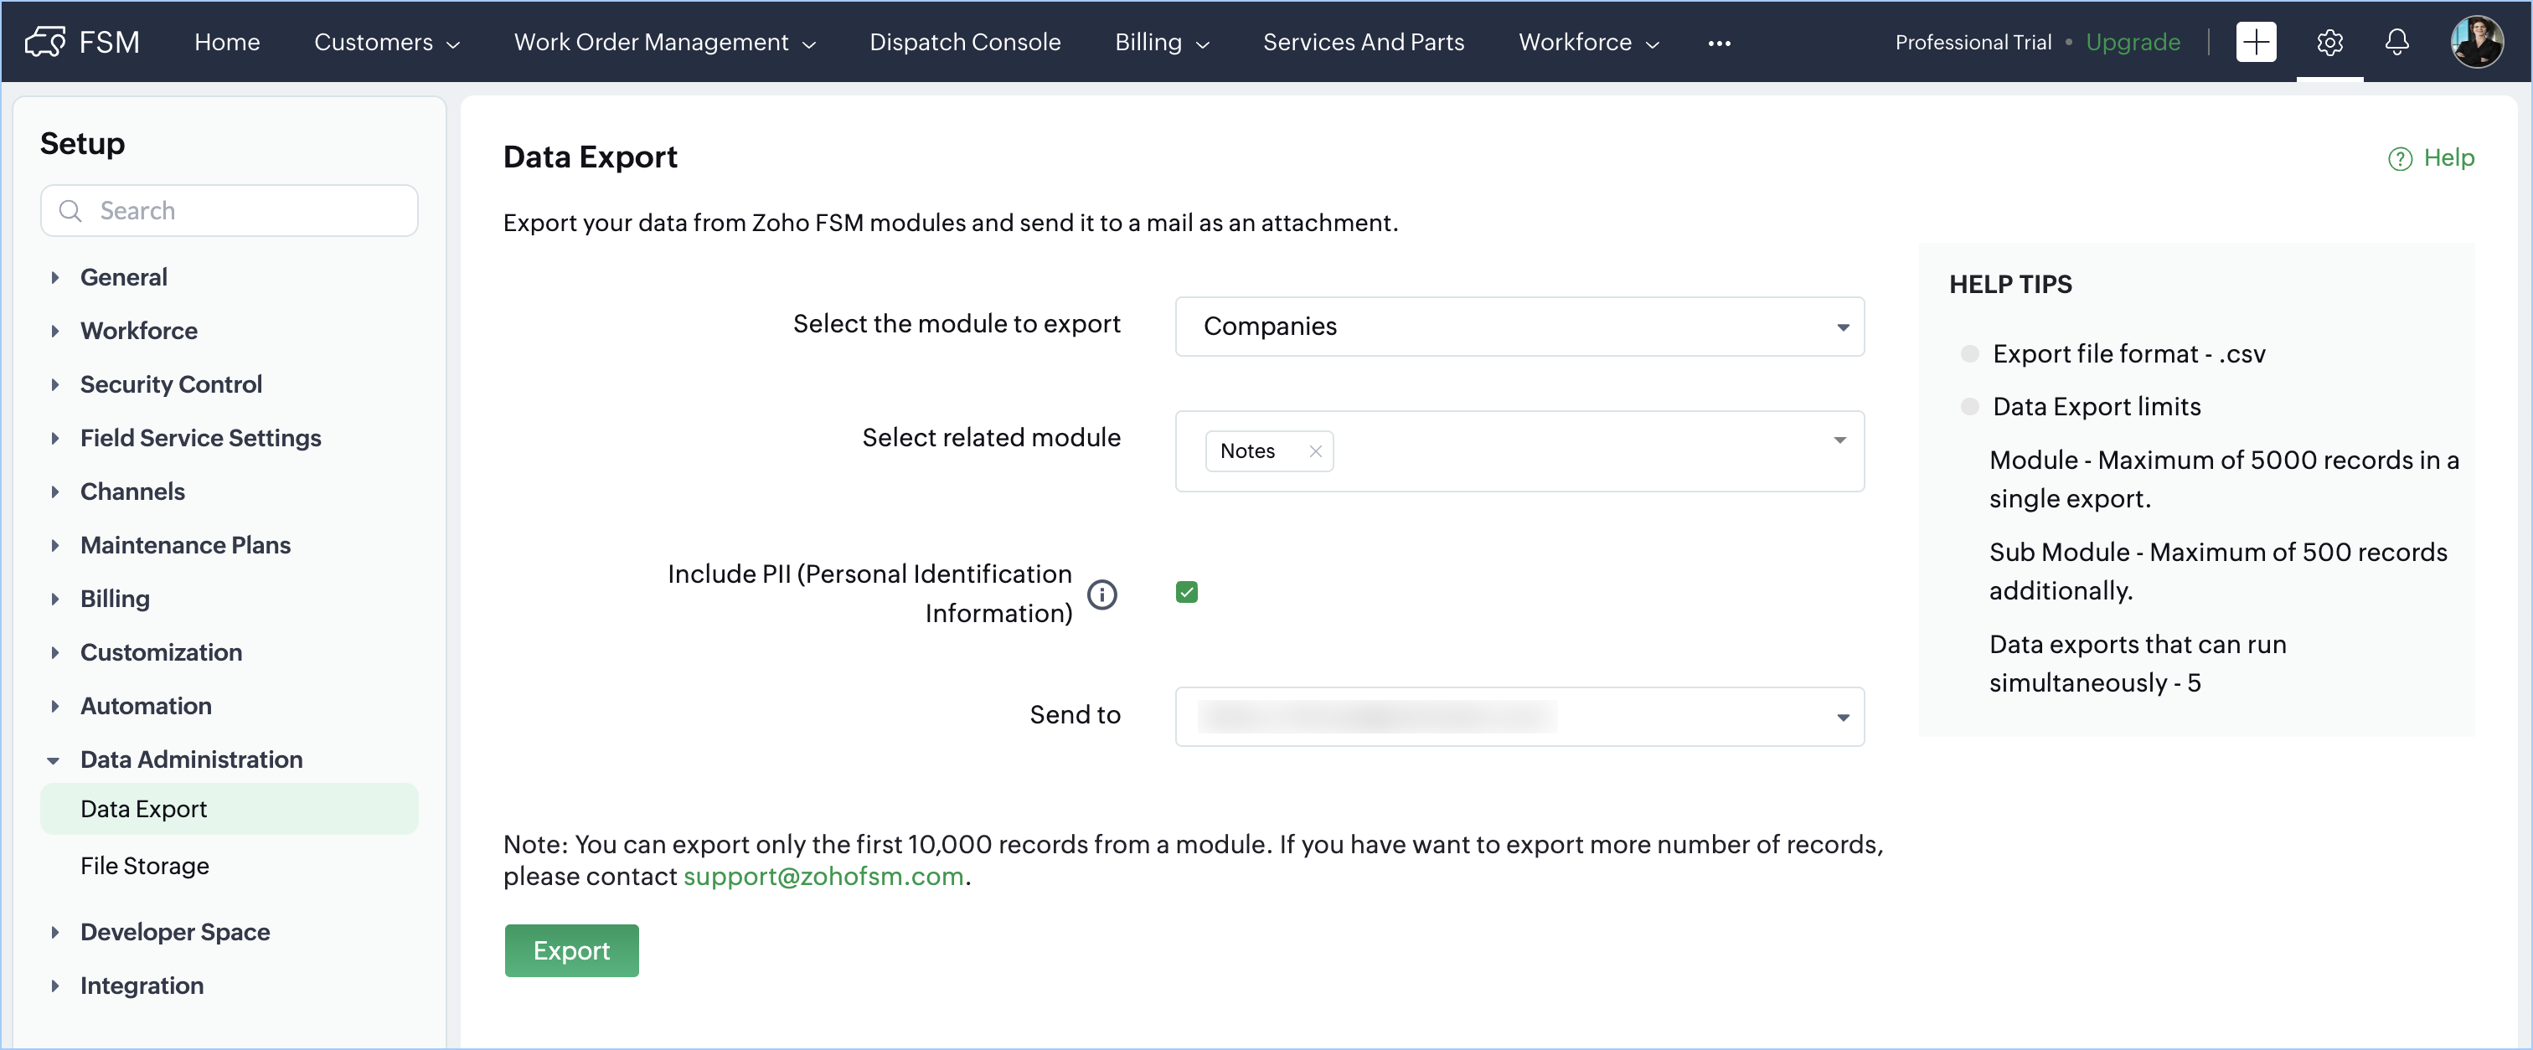The image size is (2533, 1050).
Task: Collapse the Data Administration section
Action: [x=54, y=760]
